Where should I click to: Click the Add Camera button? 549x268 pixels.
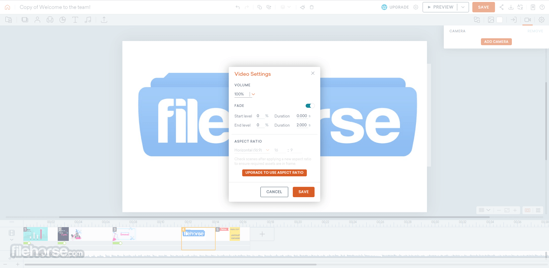tap(496, 42)
